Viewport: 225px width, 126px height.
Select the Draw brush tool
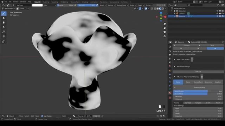coord(4,13)
